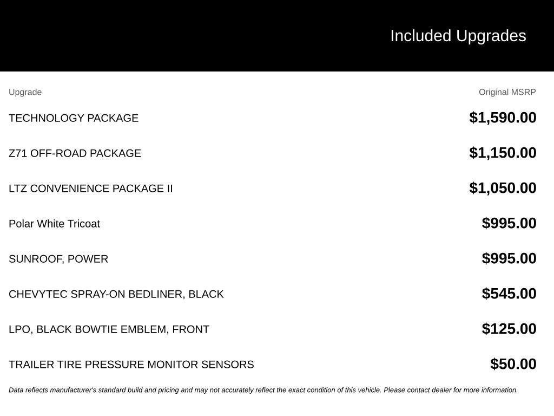Select the SUNROOF, POWER upgrade
This screenshot has height=416, width=554.
(x=58, y=259)
